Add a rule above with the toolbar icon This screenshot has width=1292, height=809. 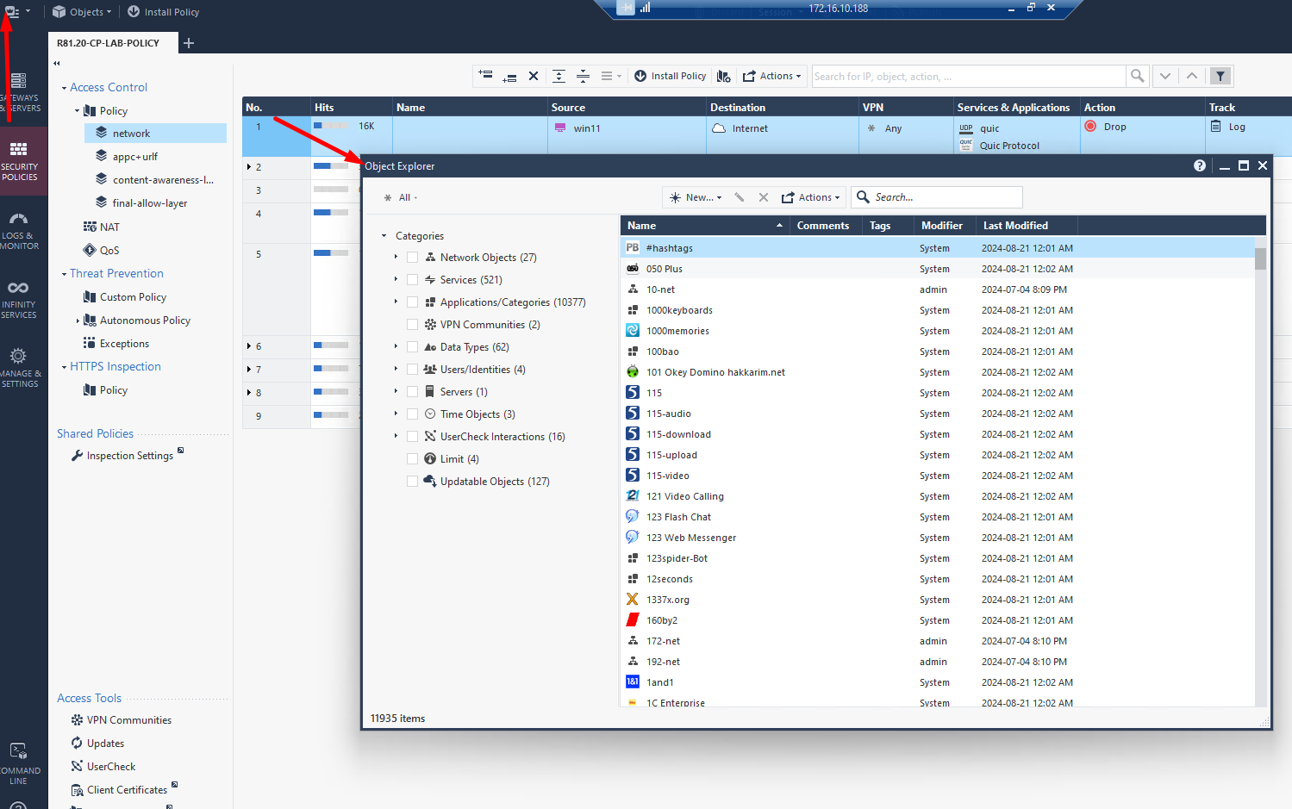coord(486,76)
